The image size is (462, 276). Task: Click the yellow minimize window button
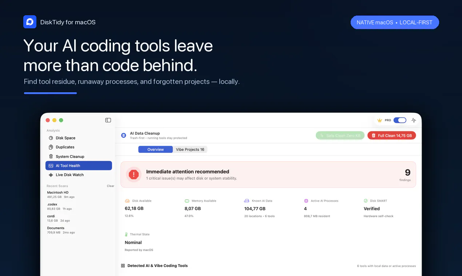[54, 120]
